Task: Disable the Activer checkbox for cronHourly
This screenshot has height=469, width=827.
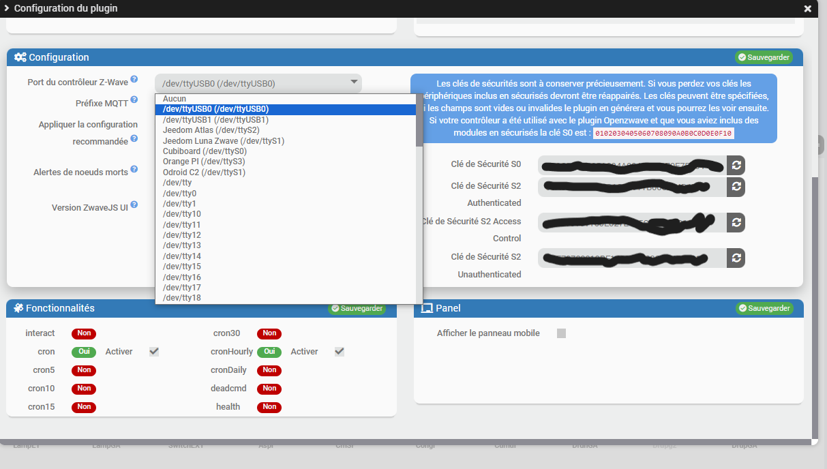Action: tap(339, 351)
